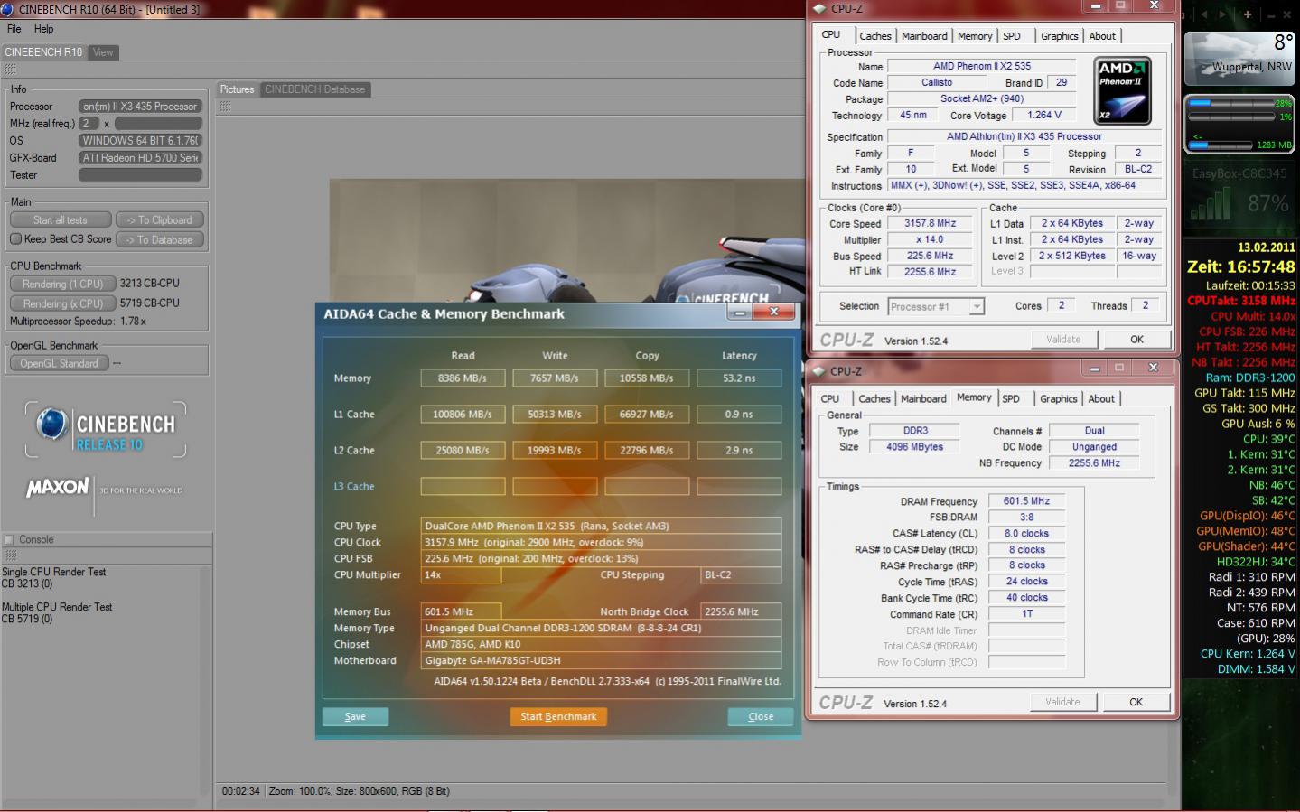Click the sidebar previous gadget arrow
Screen dimensions: 1300x812
(x=1204, y=14)
